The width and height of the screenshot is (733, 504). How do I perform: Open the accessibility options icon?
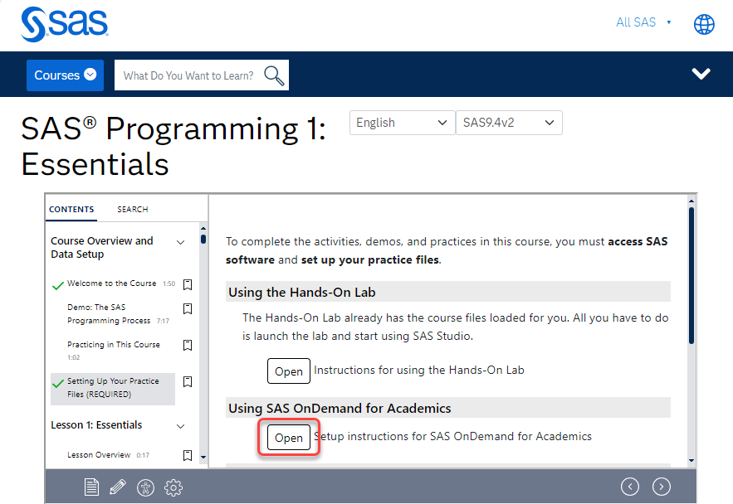(x=145, y=487)
